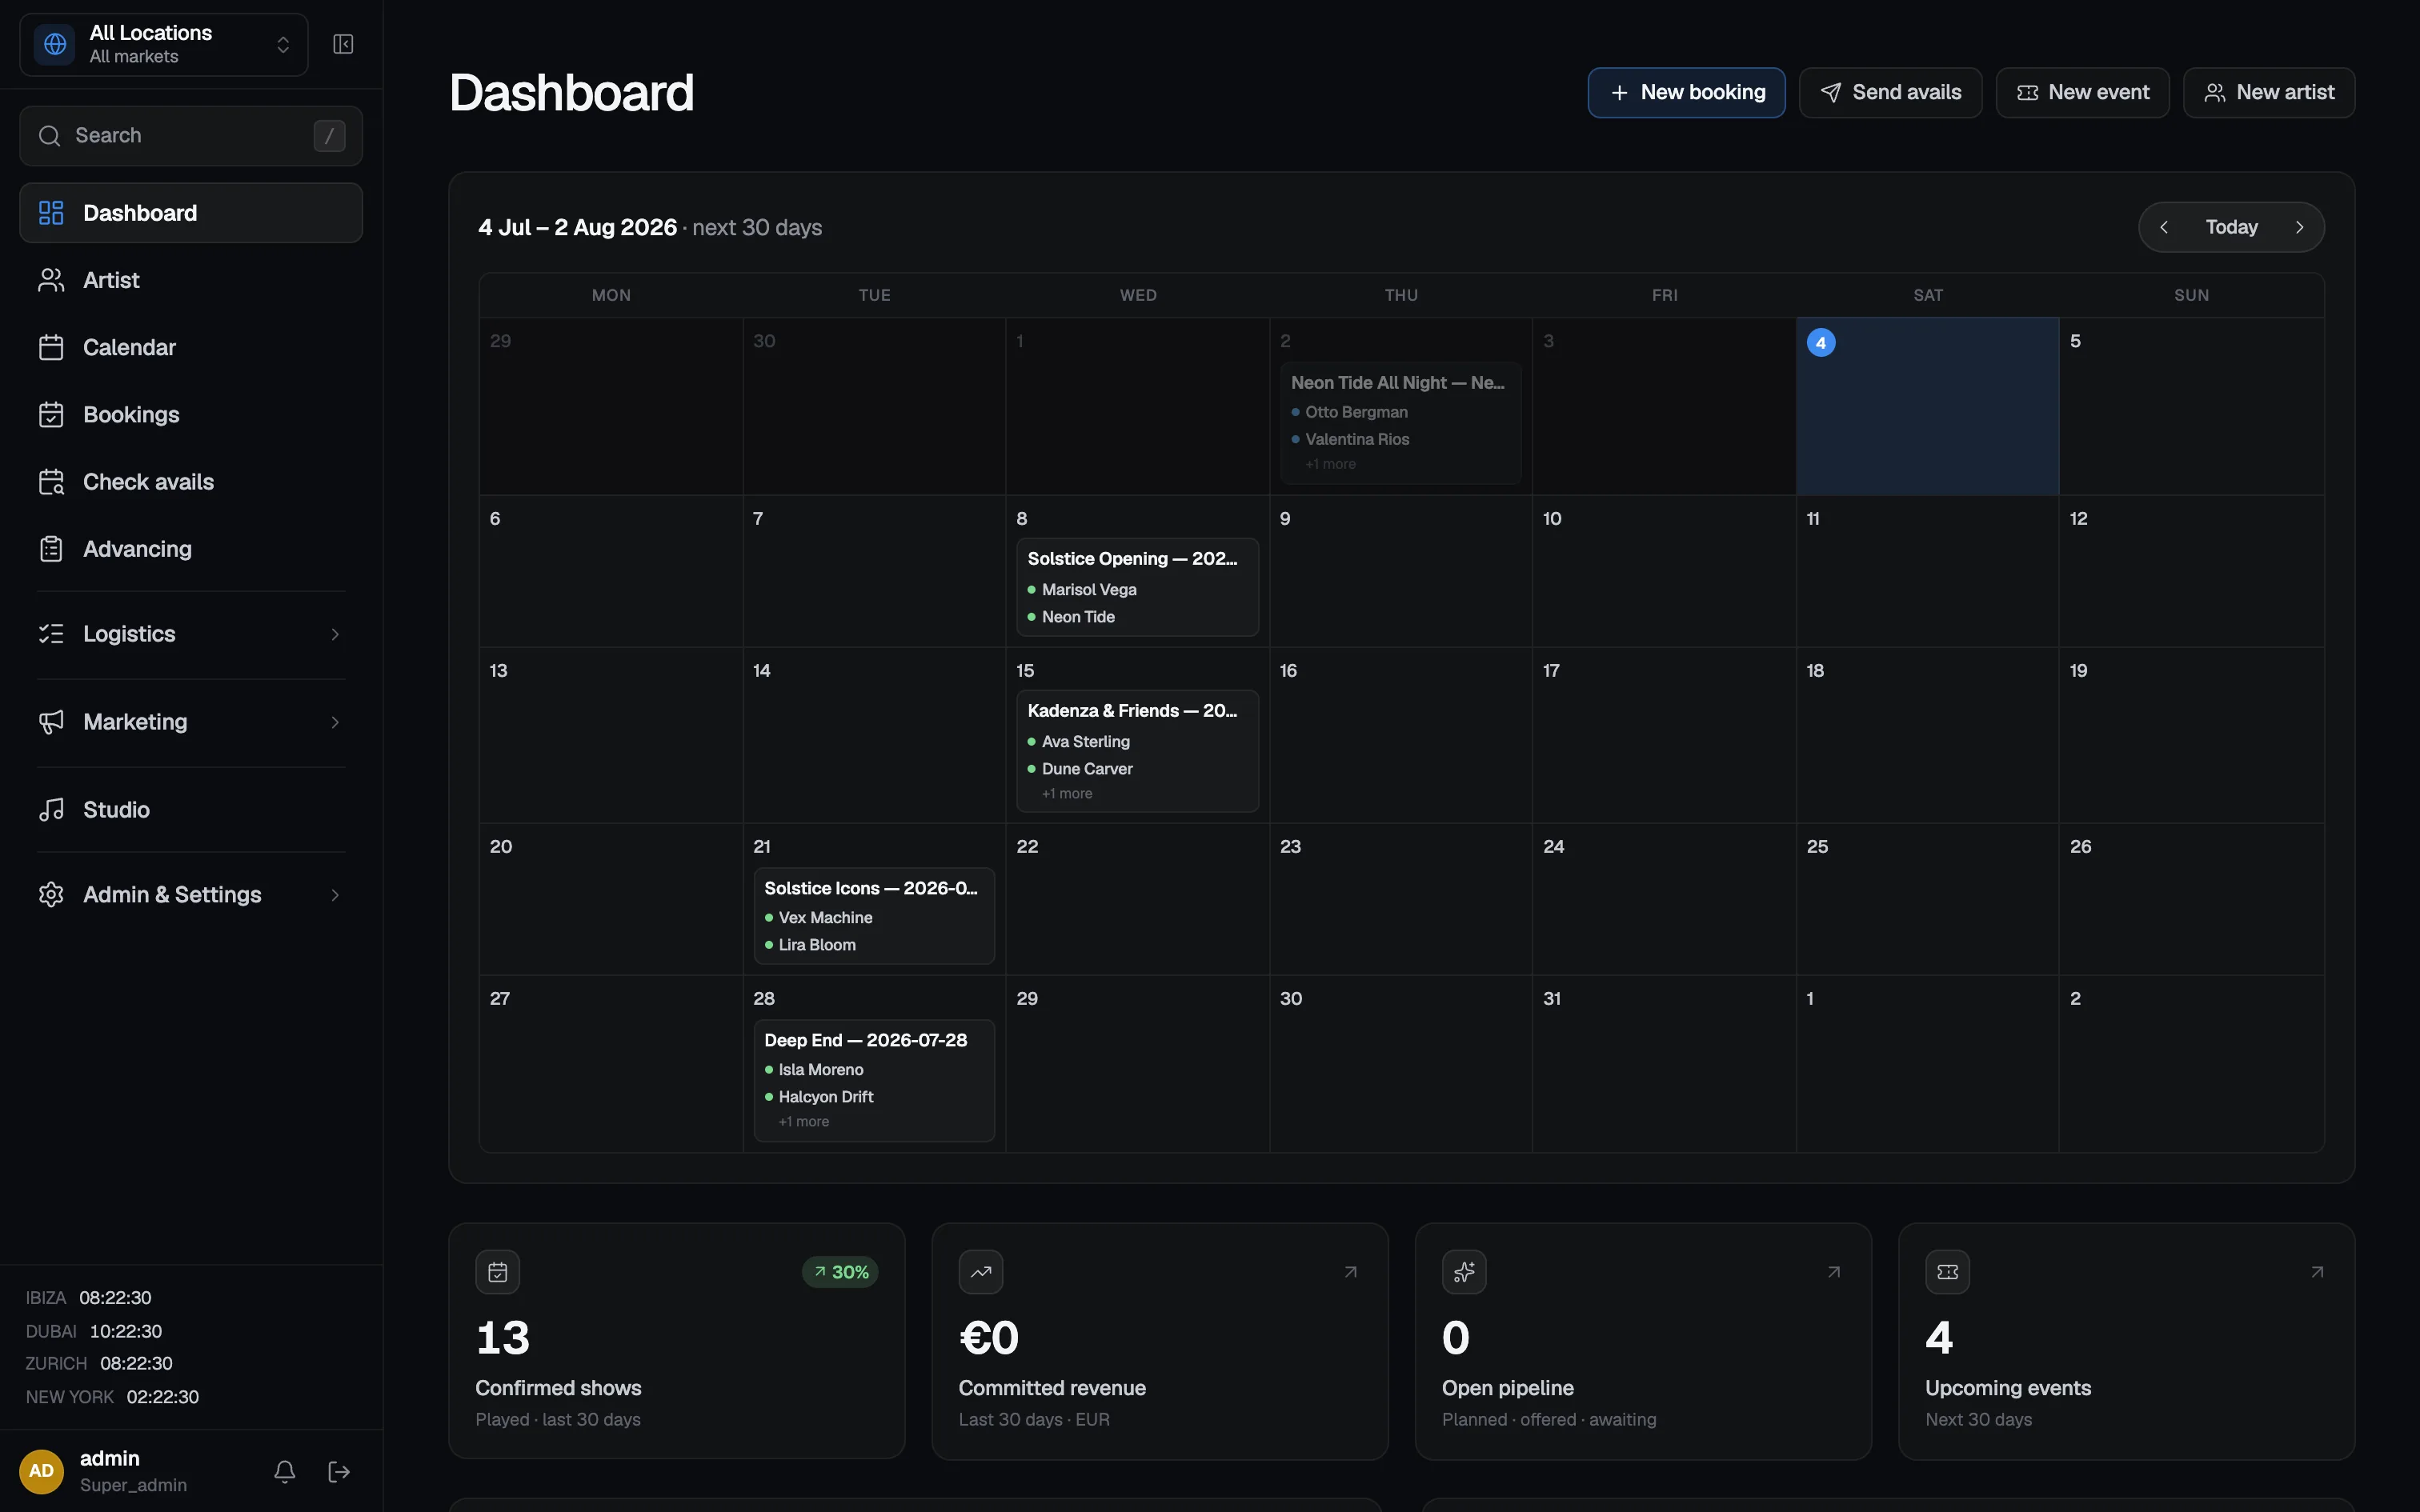2420x1512 pixels.
Task: Open notifications bell icon
Action: click(284, 1471)
